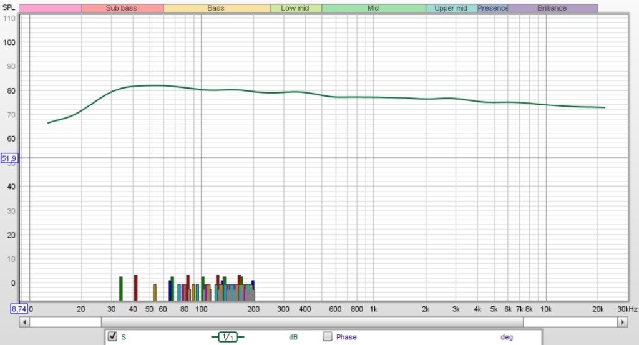
Task: Click the green response curve at 1k
Action: tap(374, 97)
